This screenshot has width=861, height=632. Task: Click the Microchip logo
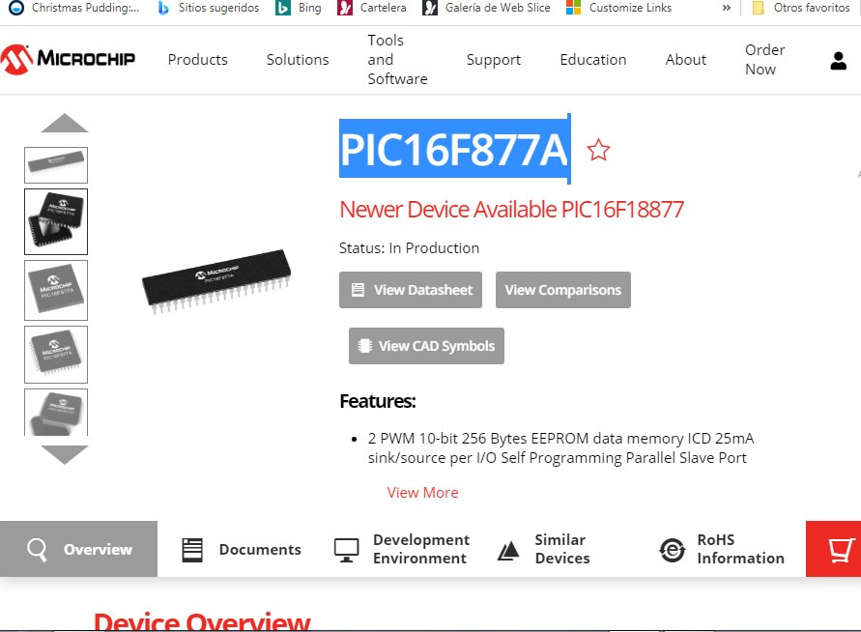pos(68,59)
